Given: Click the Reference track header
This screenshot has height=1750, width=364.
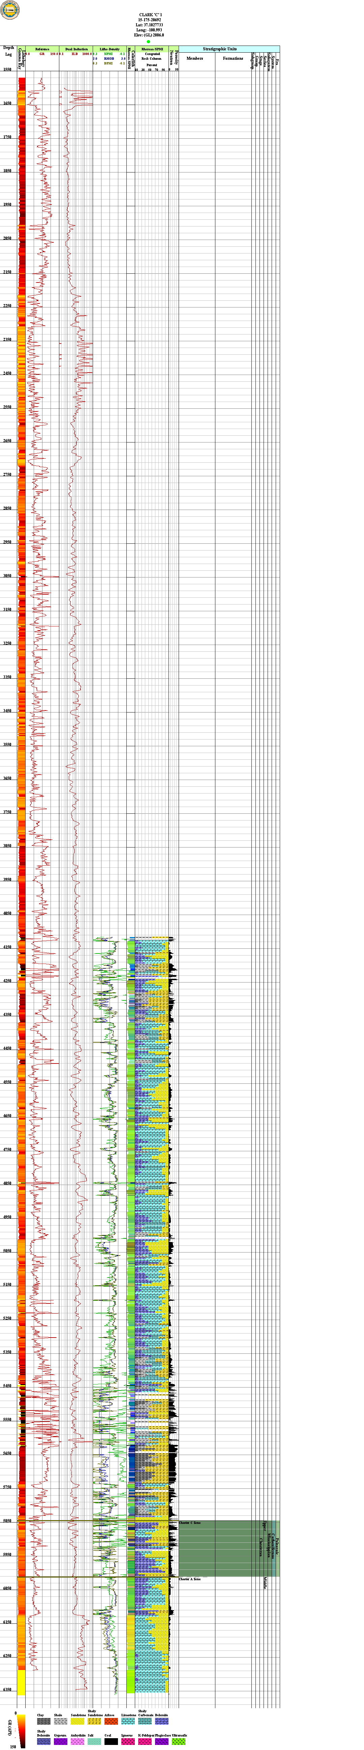Looking at the screenshot, I should (x=42, y=49).
